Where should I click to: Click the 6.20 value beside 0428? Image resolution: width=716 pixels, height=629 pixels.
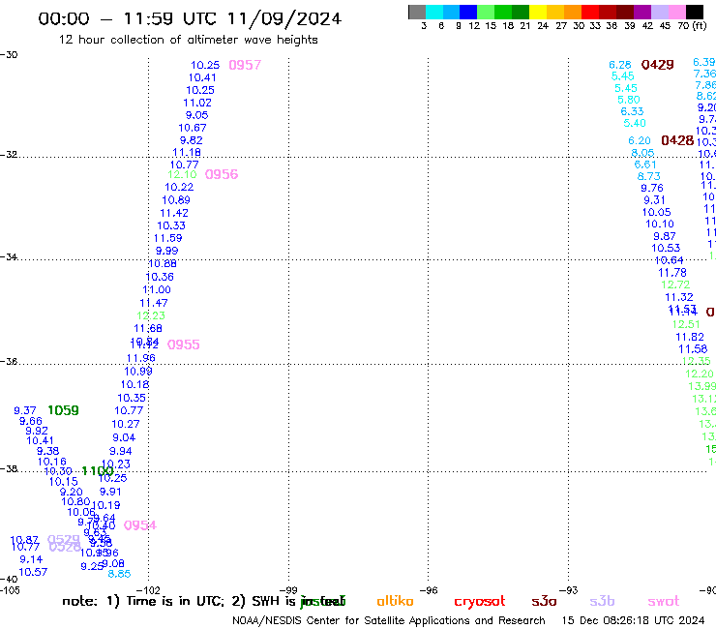point(640,140)
